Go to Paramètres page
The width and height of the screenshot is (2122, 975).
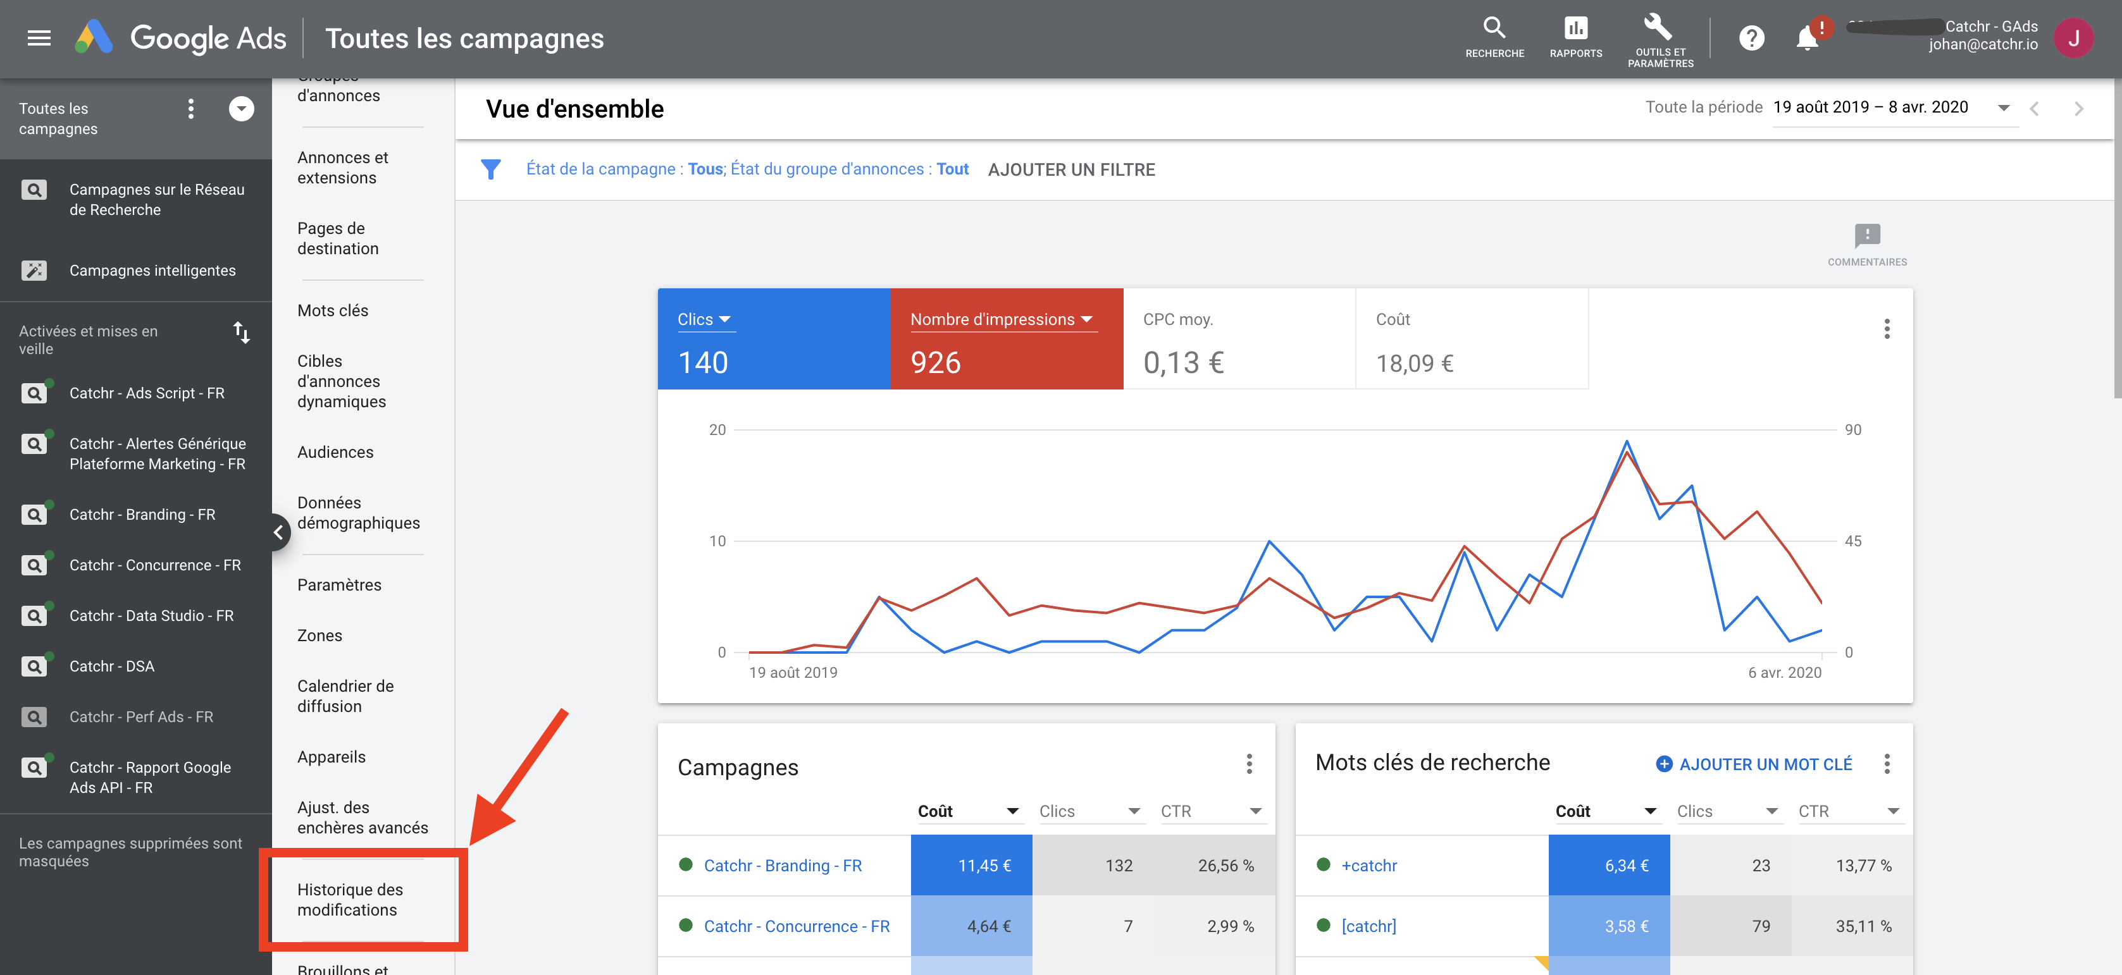click(x=339, y=585)
